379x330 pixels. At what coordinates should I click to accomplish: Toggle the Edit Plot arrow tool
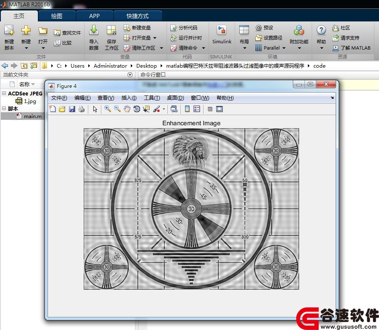pos(95,109)
